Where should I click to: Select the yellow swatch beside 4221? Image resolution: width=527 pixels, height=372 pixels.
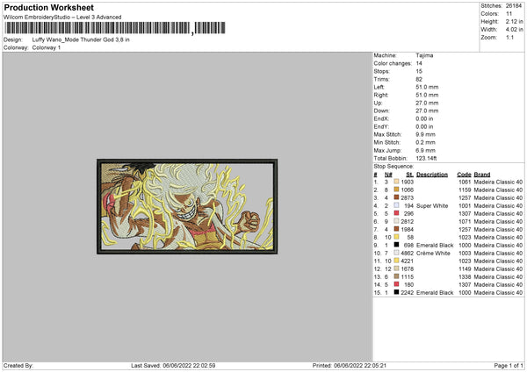(396, 261)
